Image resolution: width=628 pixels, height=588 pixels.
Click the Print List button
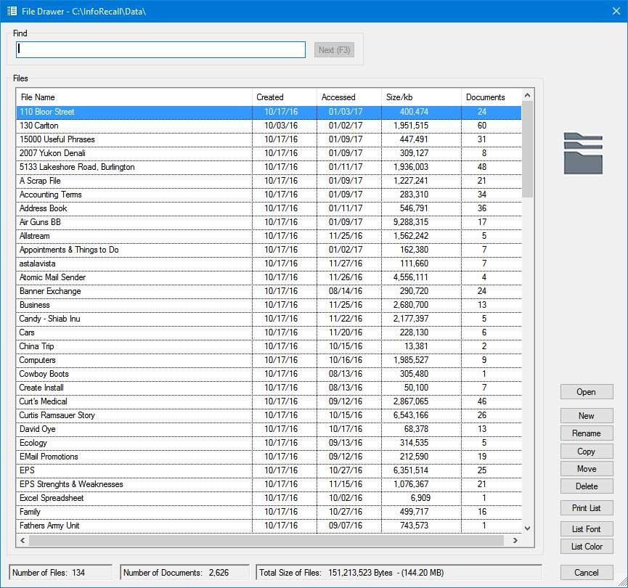click(587, 508)
